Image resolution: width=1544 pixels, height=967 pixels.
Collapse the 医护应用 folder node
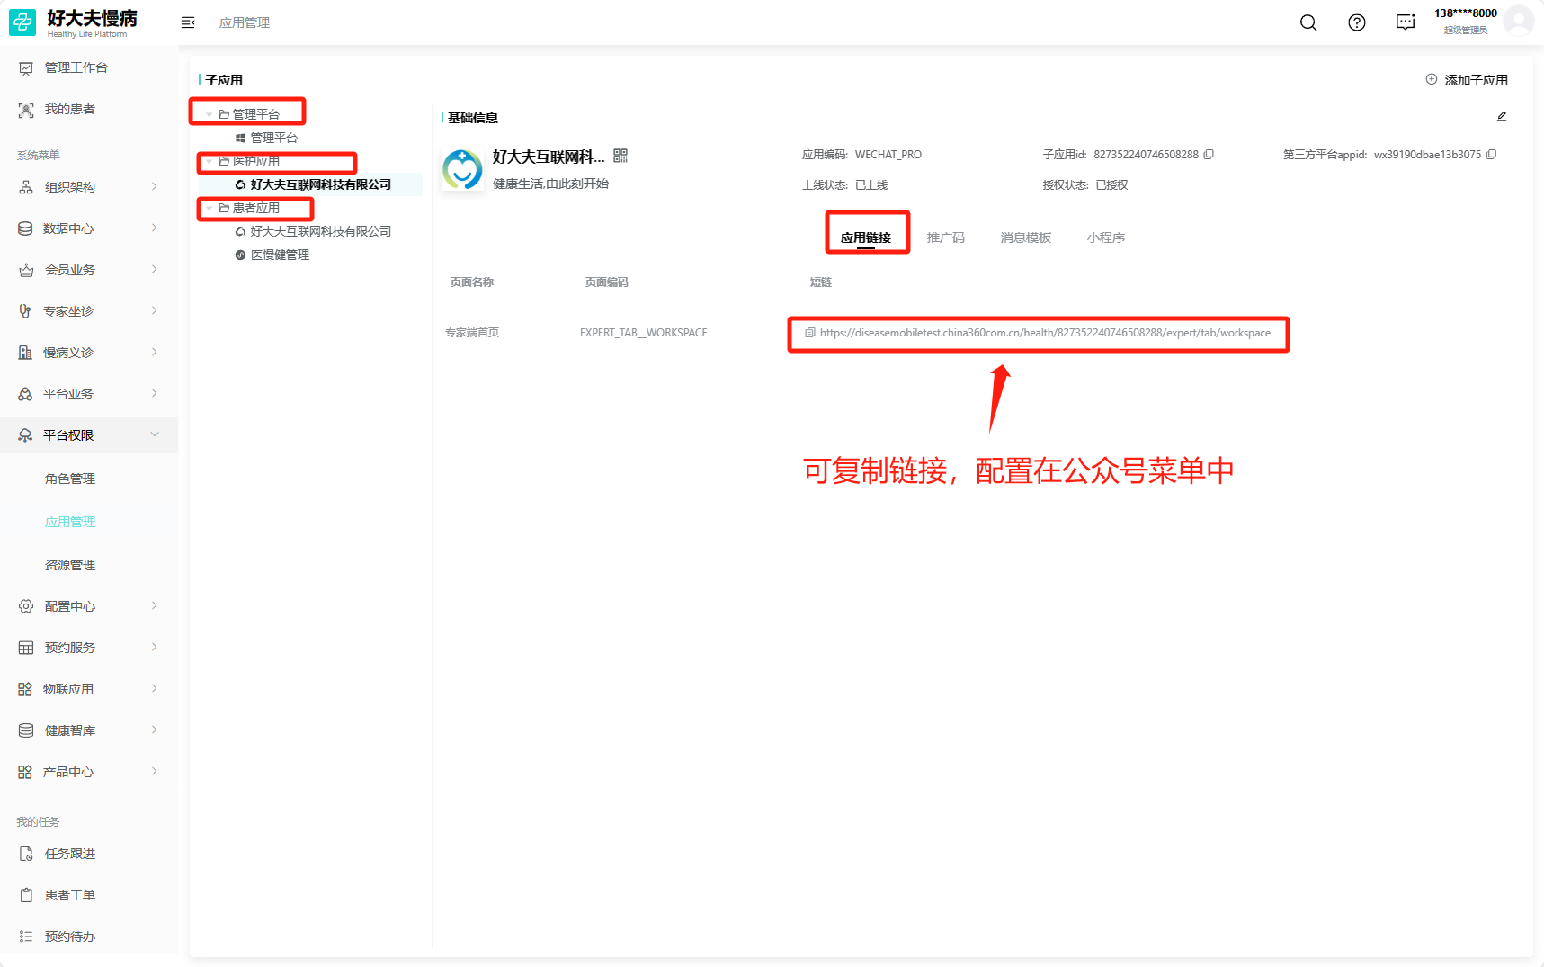tap(210, 161)
